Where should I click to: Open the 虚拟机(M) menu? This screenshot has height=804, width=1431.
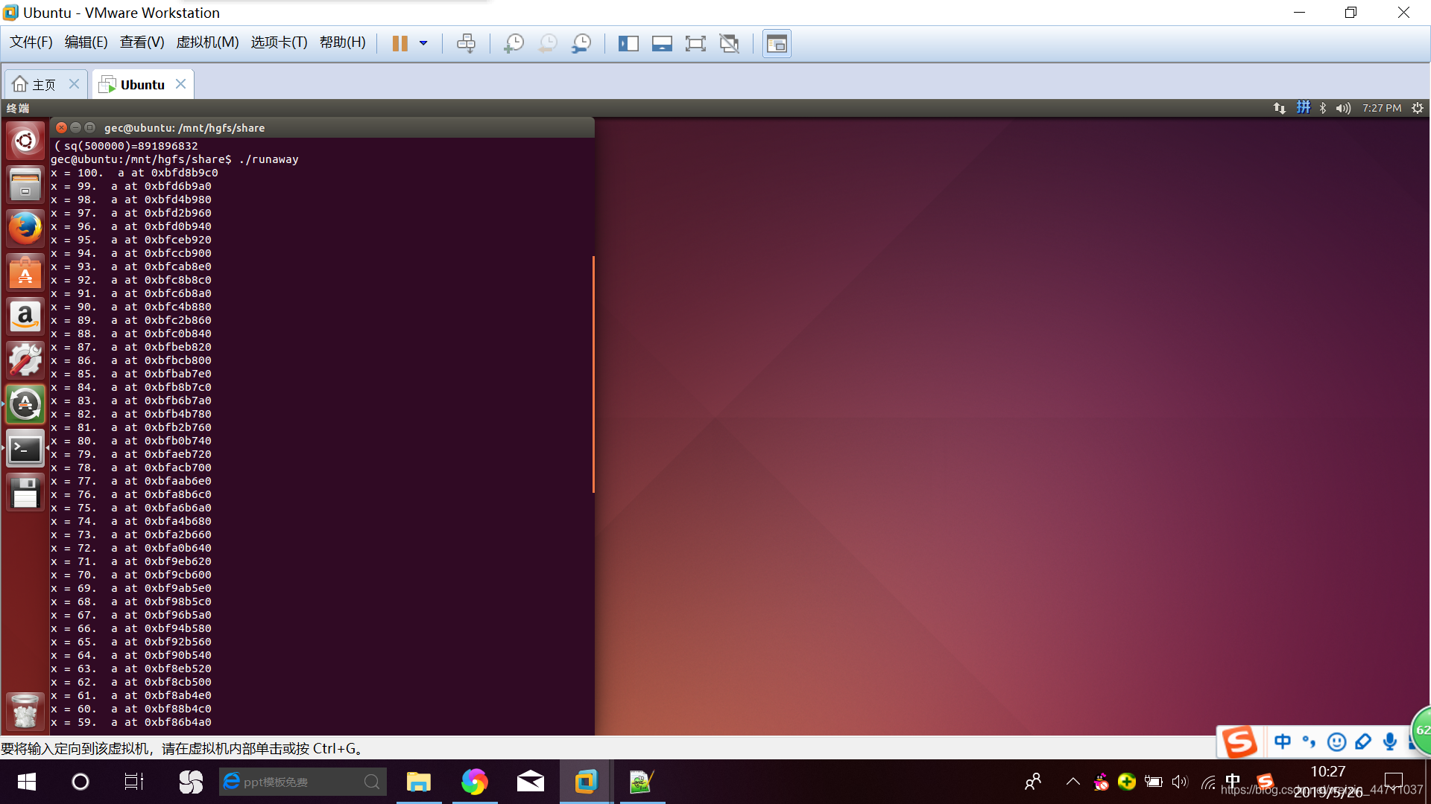(x=207, y=42)
